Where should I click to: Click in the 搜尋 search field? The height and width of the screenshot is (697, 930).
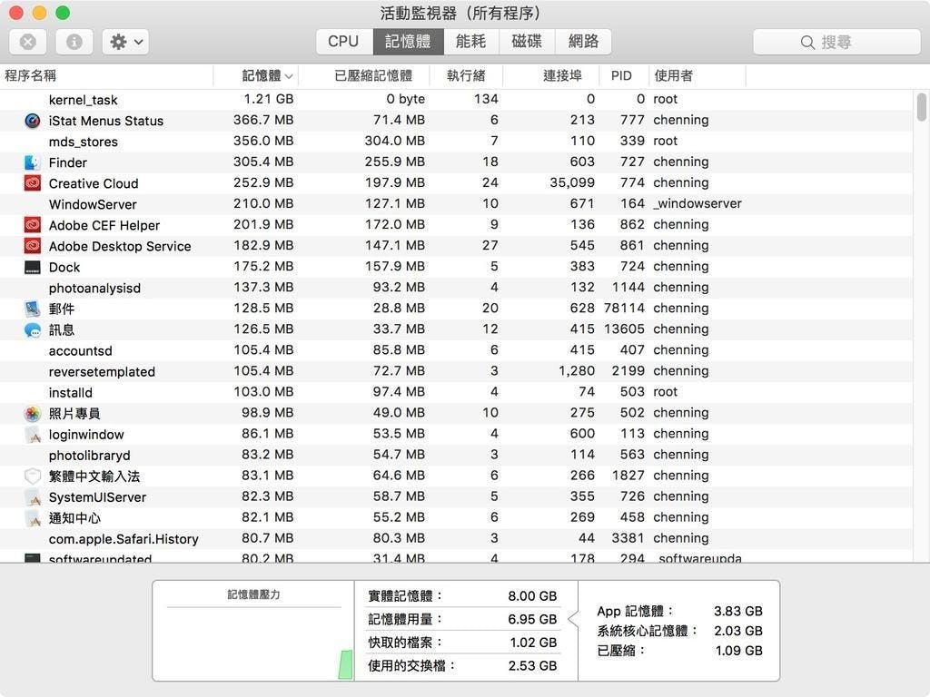click(836, 42)
